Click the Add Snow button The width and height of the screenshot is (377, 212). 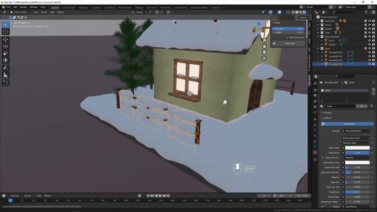pos(288,44)
